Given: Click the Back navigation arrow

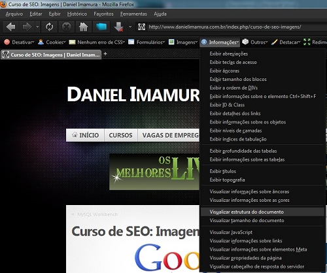Looking at the screenshot, I should coord(11,27).
